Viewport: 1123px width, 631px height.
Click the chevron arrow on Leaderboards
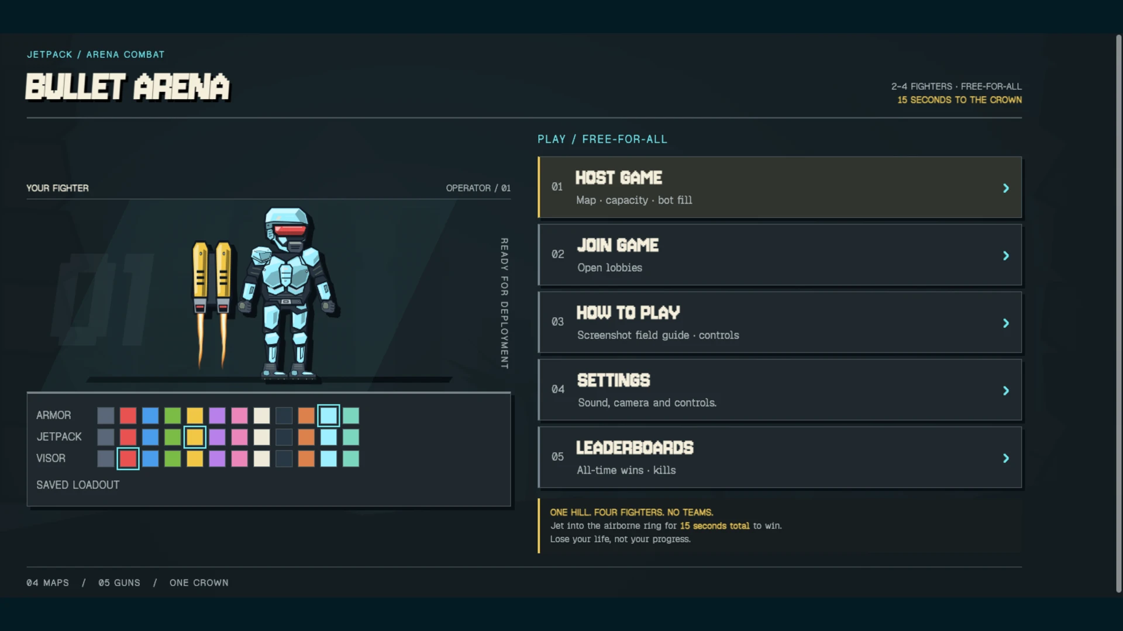1006,458
